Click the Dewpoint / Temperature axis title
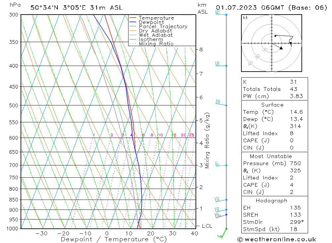 coord(114,239)
